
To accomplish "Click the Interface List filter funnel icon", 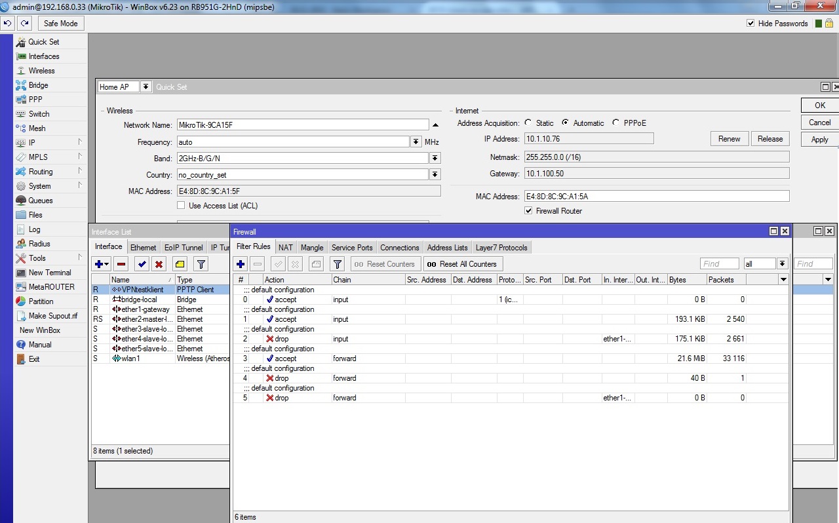I will click(201, 264).
